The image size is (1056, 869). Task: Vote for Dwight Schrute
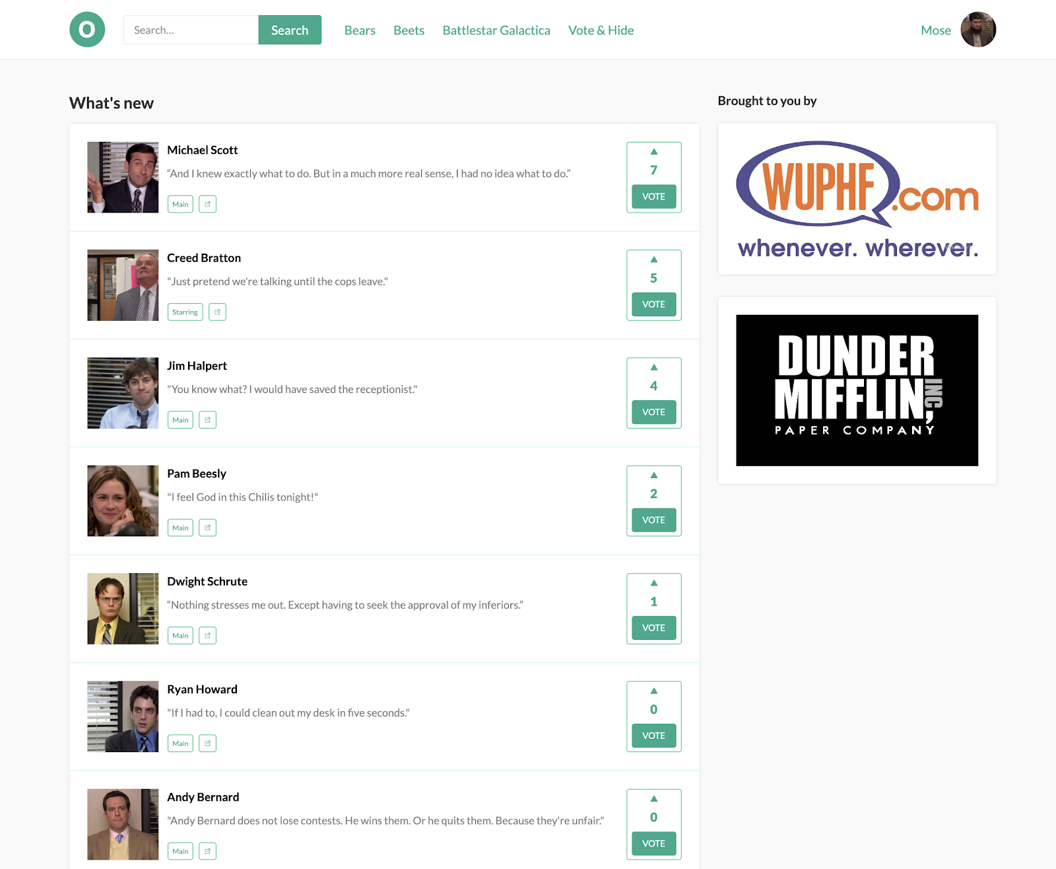pyautogui.click(x=654, y=628)
